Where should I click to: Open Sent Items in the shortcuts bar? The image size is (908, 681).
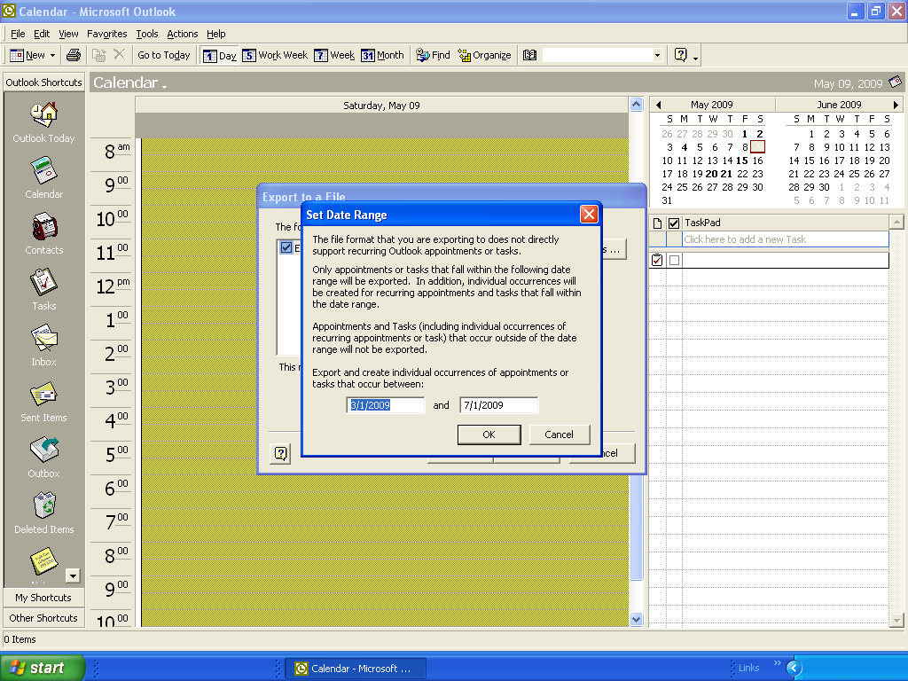(x=43, y=395)
